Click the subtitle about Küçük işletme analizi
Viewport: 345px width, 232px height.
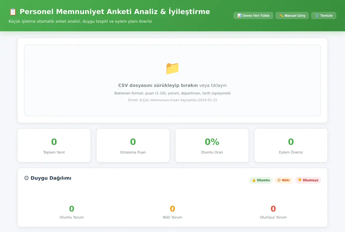[x=80, y=21]
